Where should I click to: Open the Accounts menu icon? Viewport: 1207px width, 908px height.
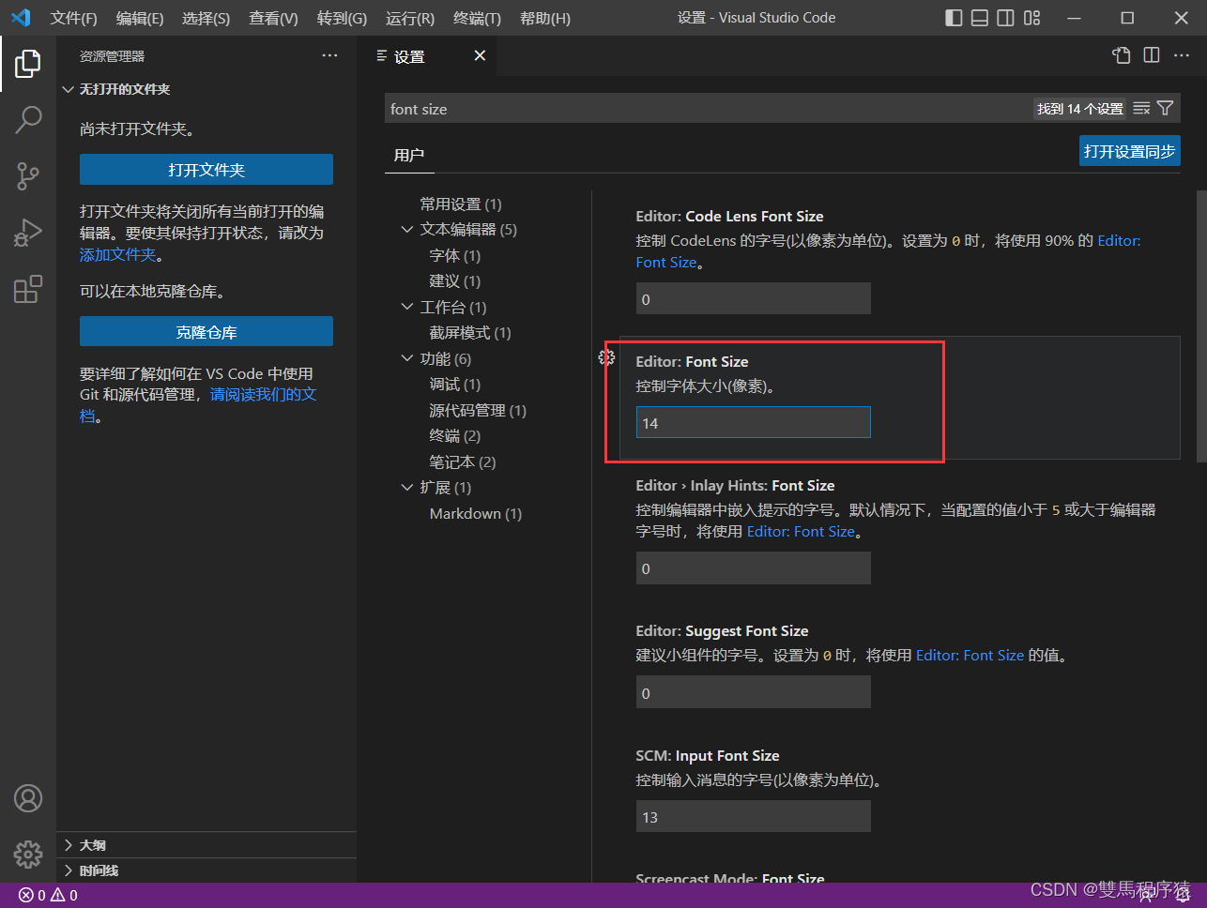[x=28, y=798]
